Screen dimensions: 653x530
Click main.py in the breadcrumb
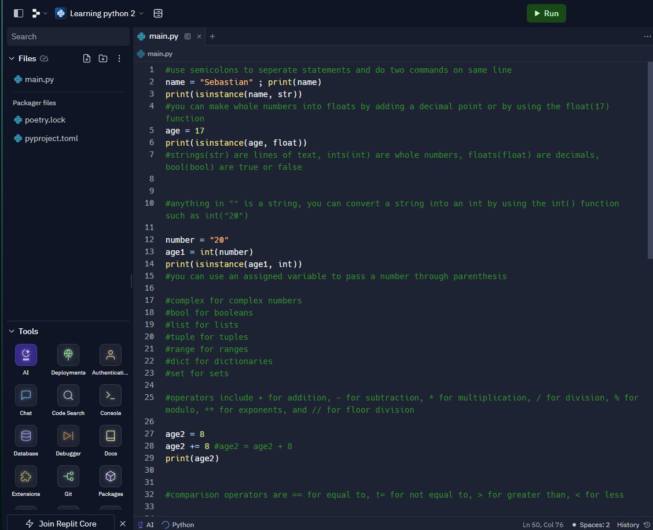click(155, 54)
